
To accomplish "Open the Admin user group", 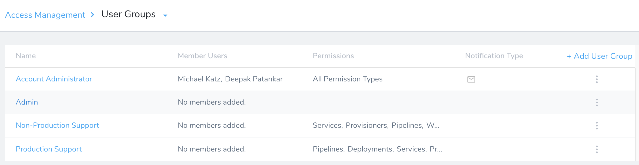I will coord(27,102).
